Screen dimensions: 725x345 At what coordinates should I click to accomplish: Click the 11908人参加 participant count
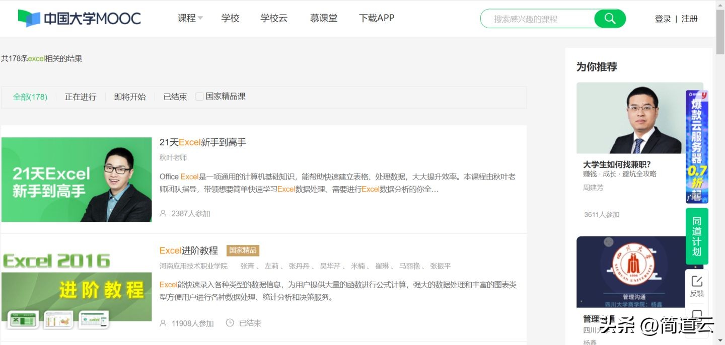193,323
